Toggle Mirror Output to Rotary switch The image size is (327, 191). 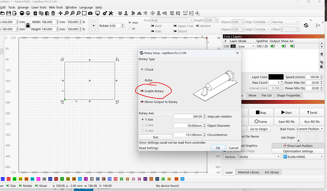(x=142, y=102)
